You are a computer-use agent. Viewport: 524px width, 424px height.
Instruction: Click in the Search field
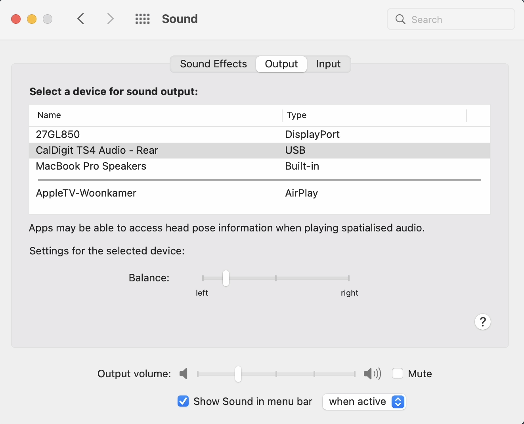tap(451, 19)
